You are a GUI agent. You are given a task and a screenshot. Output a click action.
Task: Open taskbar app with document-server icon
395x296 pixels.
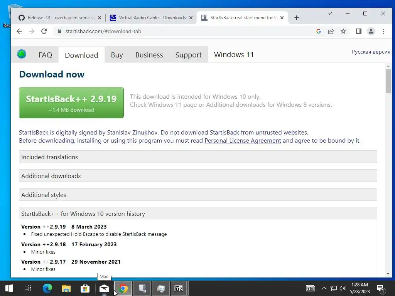[142, 288]
